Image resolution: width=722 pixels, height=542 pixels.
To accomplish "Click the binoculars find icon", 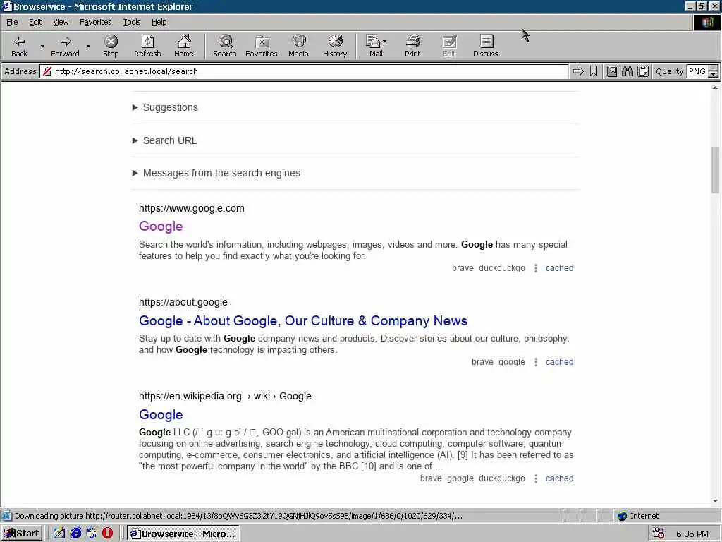I will click(627, 71).
